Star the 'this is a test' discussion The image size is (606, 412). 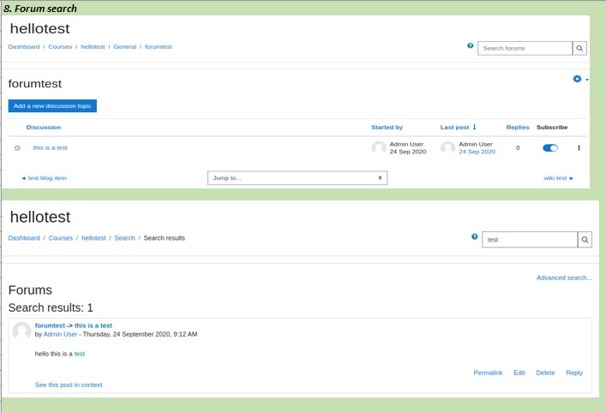[x=17, y=148]
